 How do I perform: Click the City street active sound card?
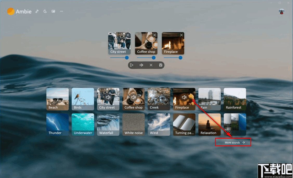click(119, 43)
